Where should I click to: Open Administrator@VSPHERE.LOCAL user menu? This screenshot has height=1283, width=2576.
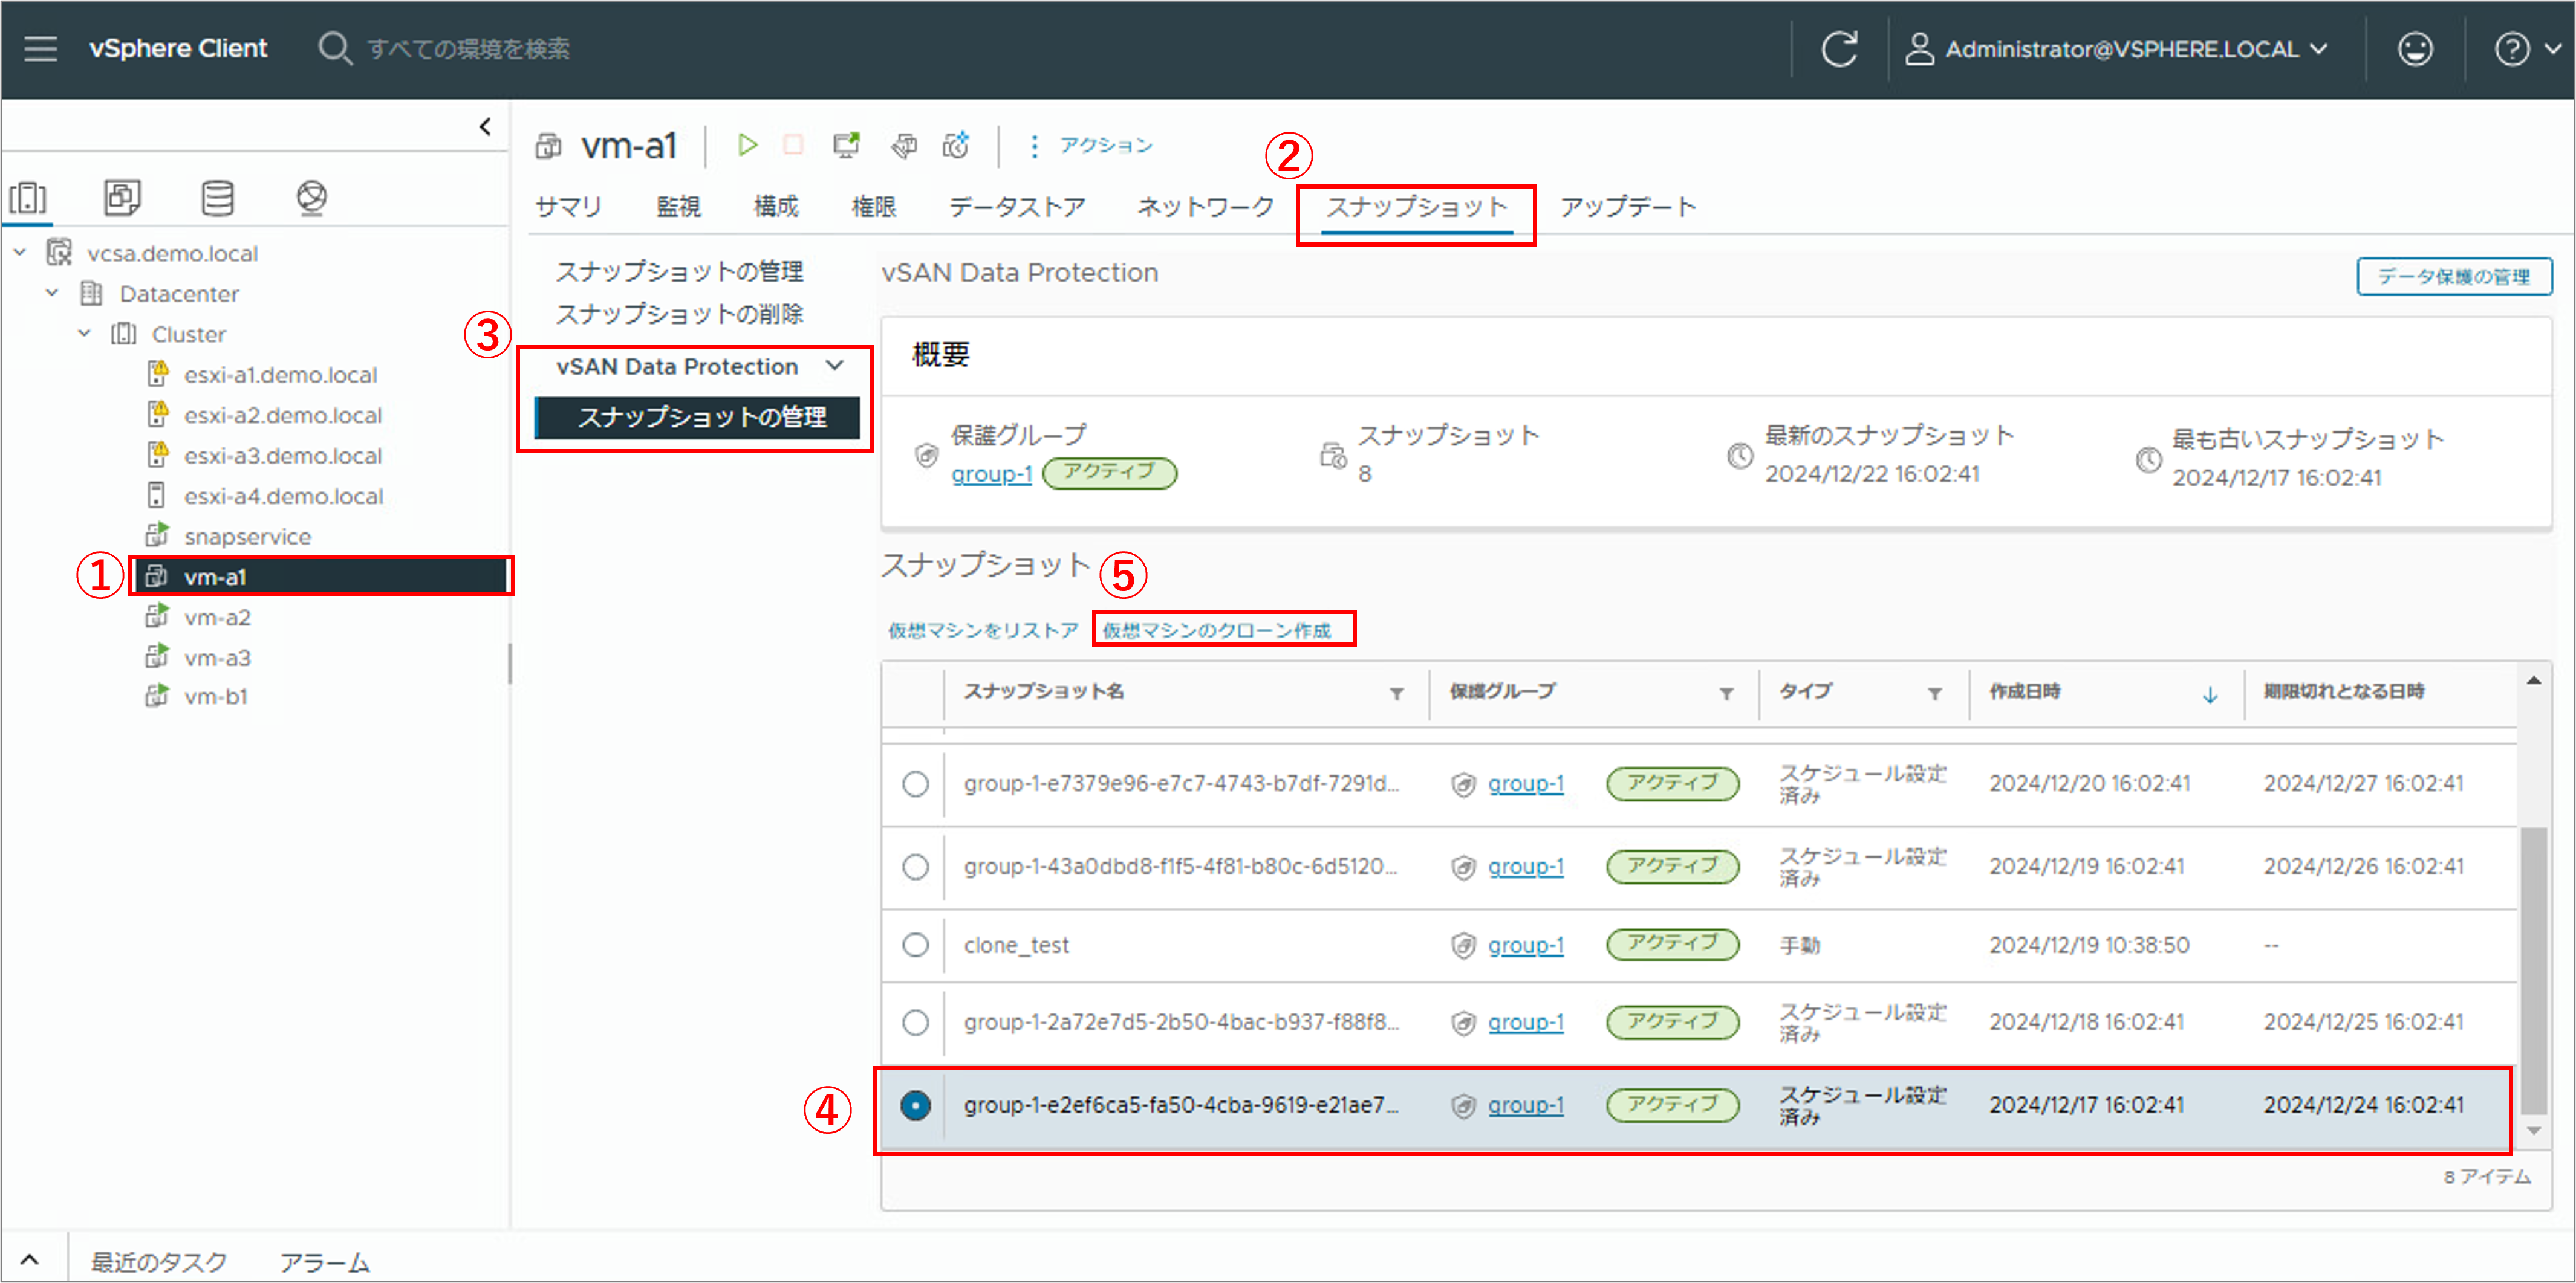coord(2117,48)
